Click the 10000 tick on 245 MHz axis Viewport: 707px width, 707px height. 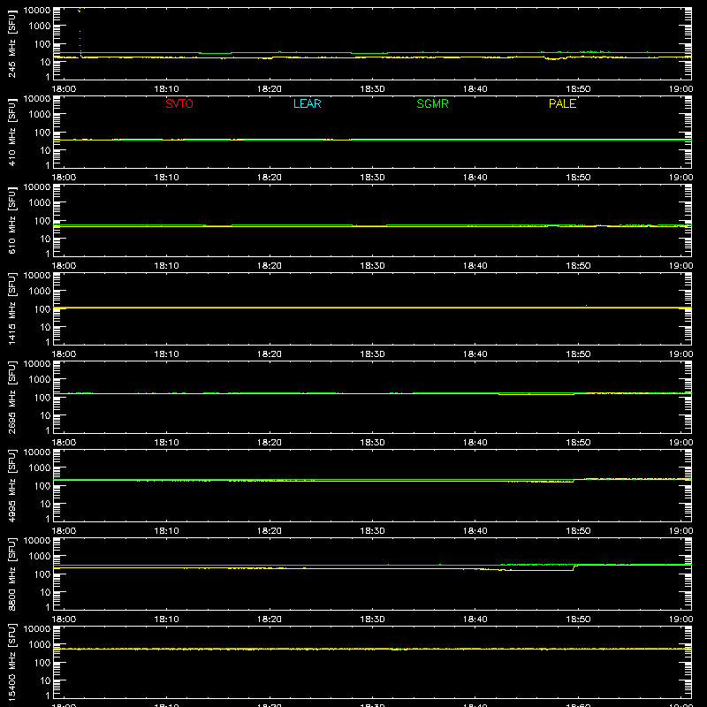(x=37, y=11)
